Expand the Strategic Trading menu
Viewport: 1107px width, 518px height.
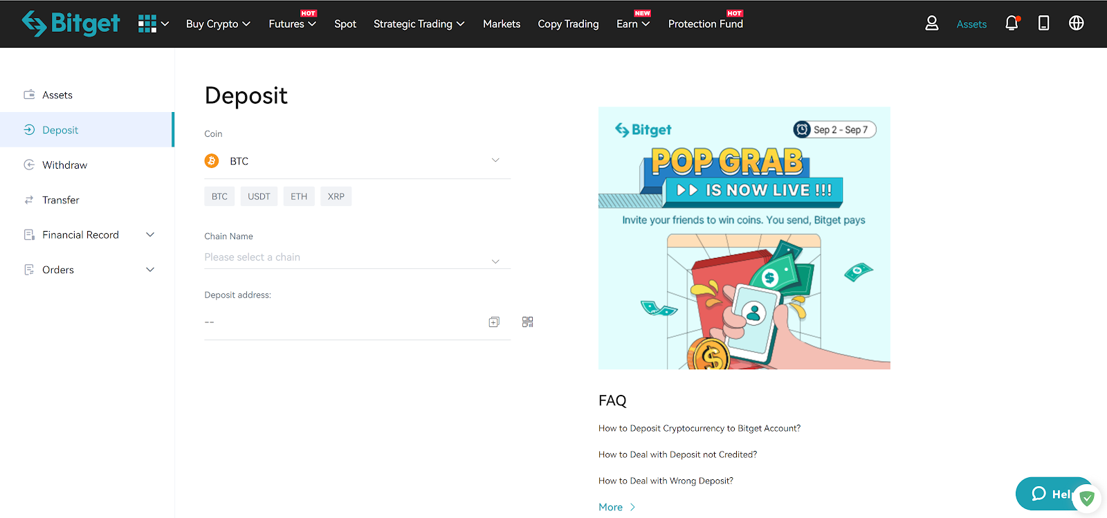click(x=419, y=24)
